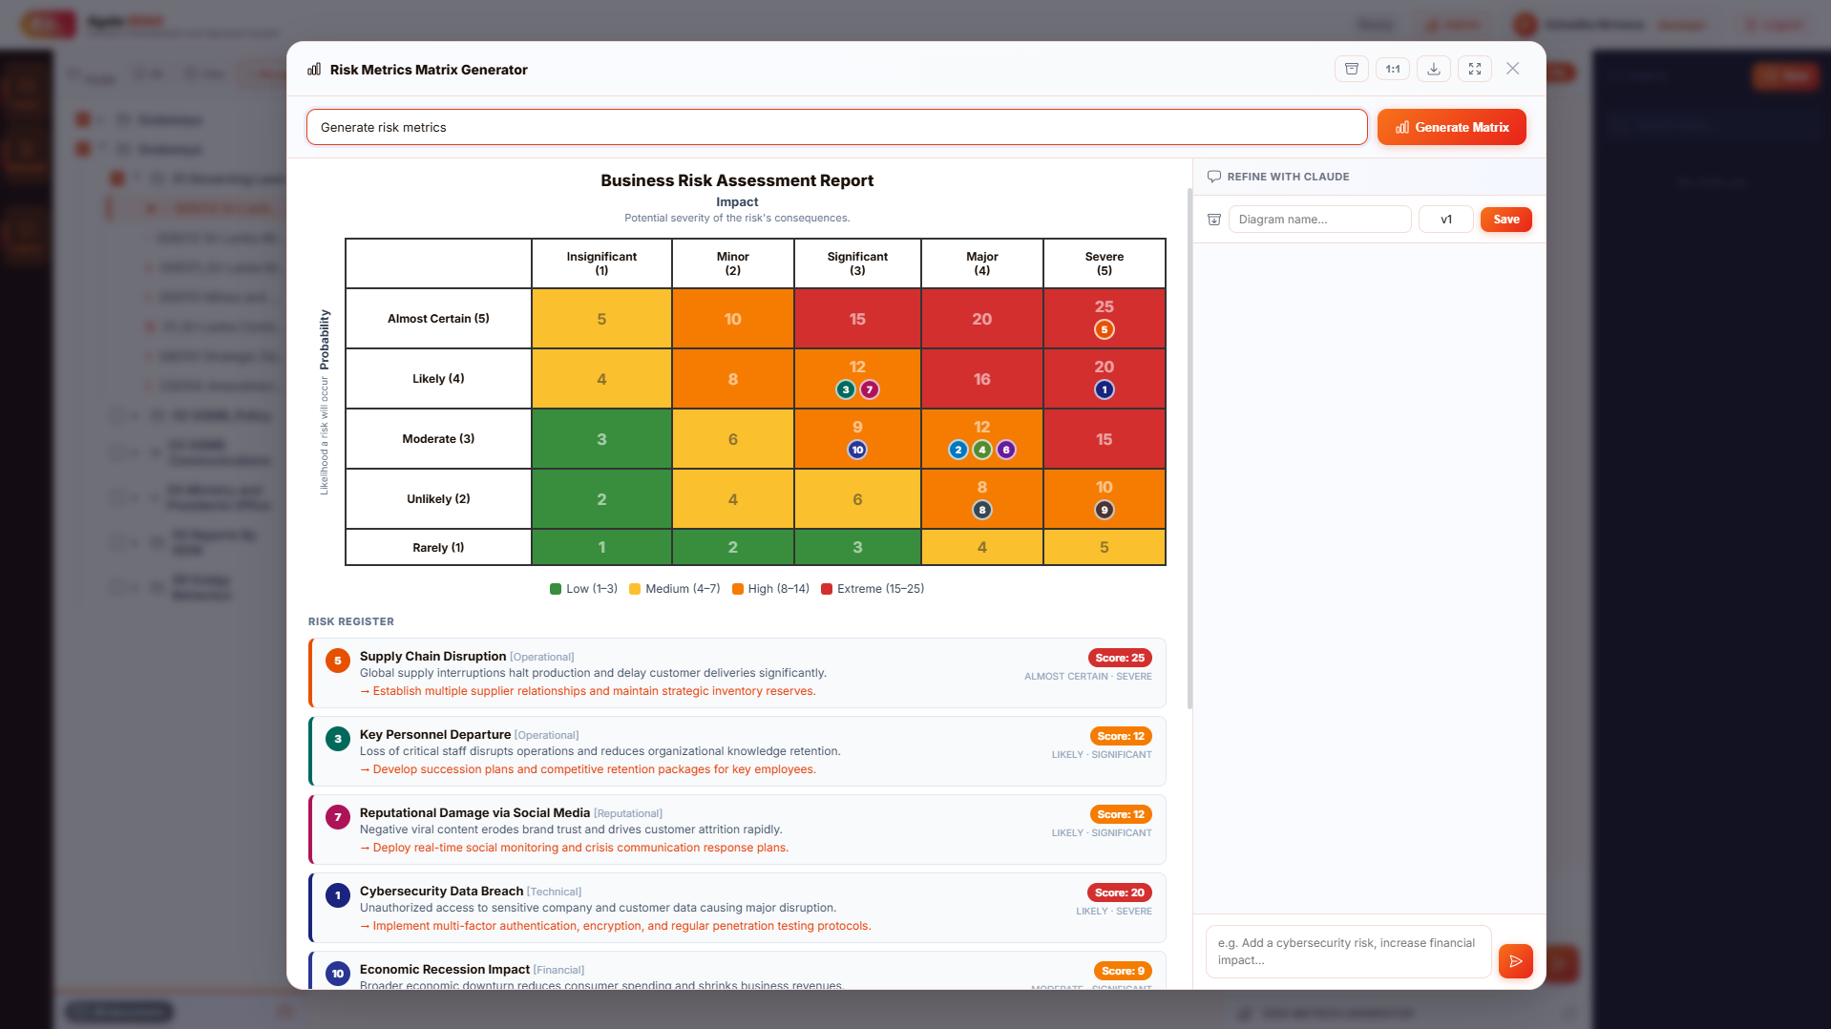Click the High (8–14) orange legend swatch

coord(737,589)
